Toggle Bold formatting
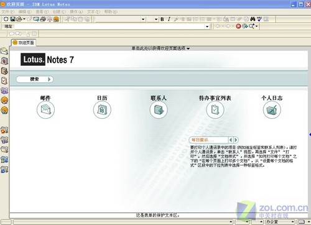Image resolution: width=311 pixels, height=225 pixels. point(162,19)
